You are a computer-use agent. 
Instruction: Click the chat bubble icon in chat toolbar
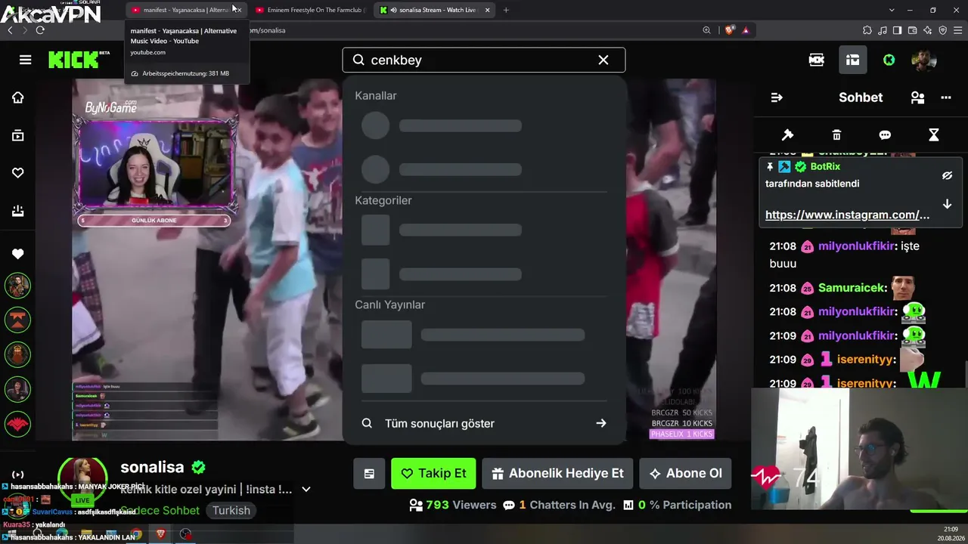point(885,134)
